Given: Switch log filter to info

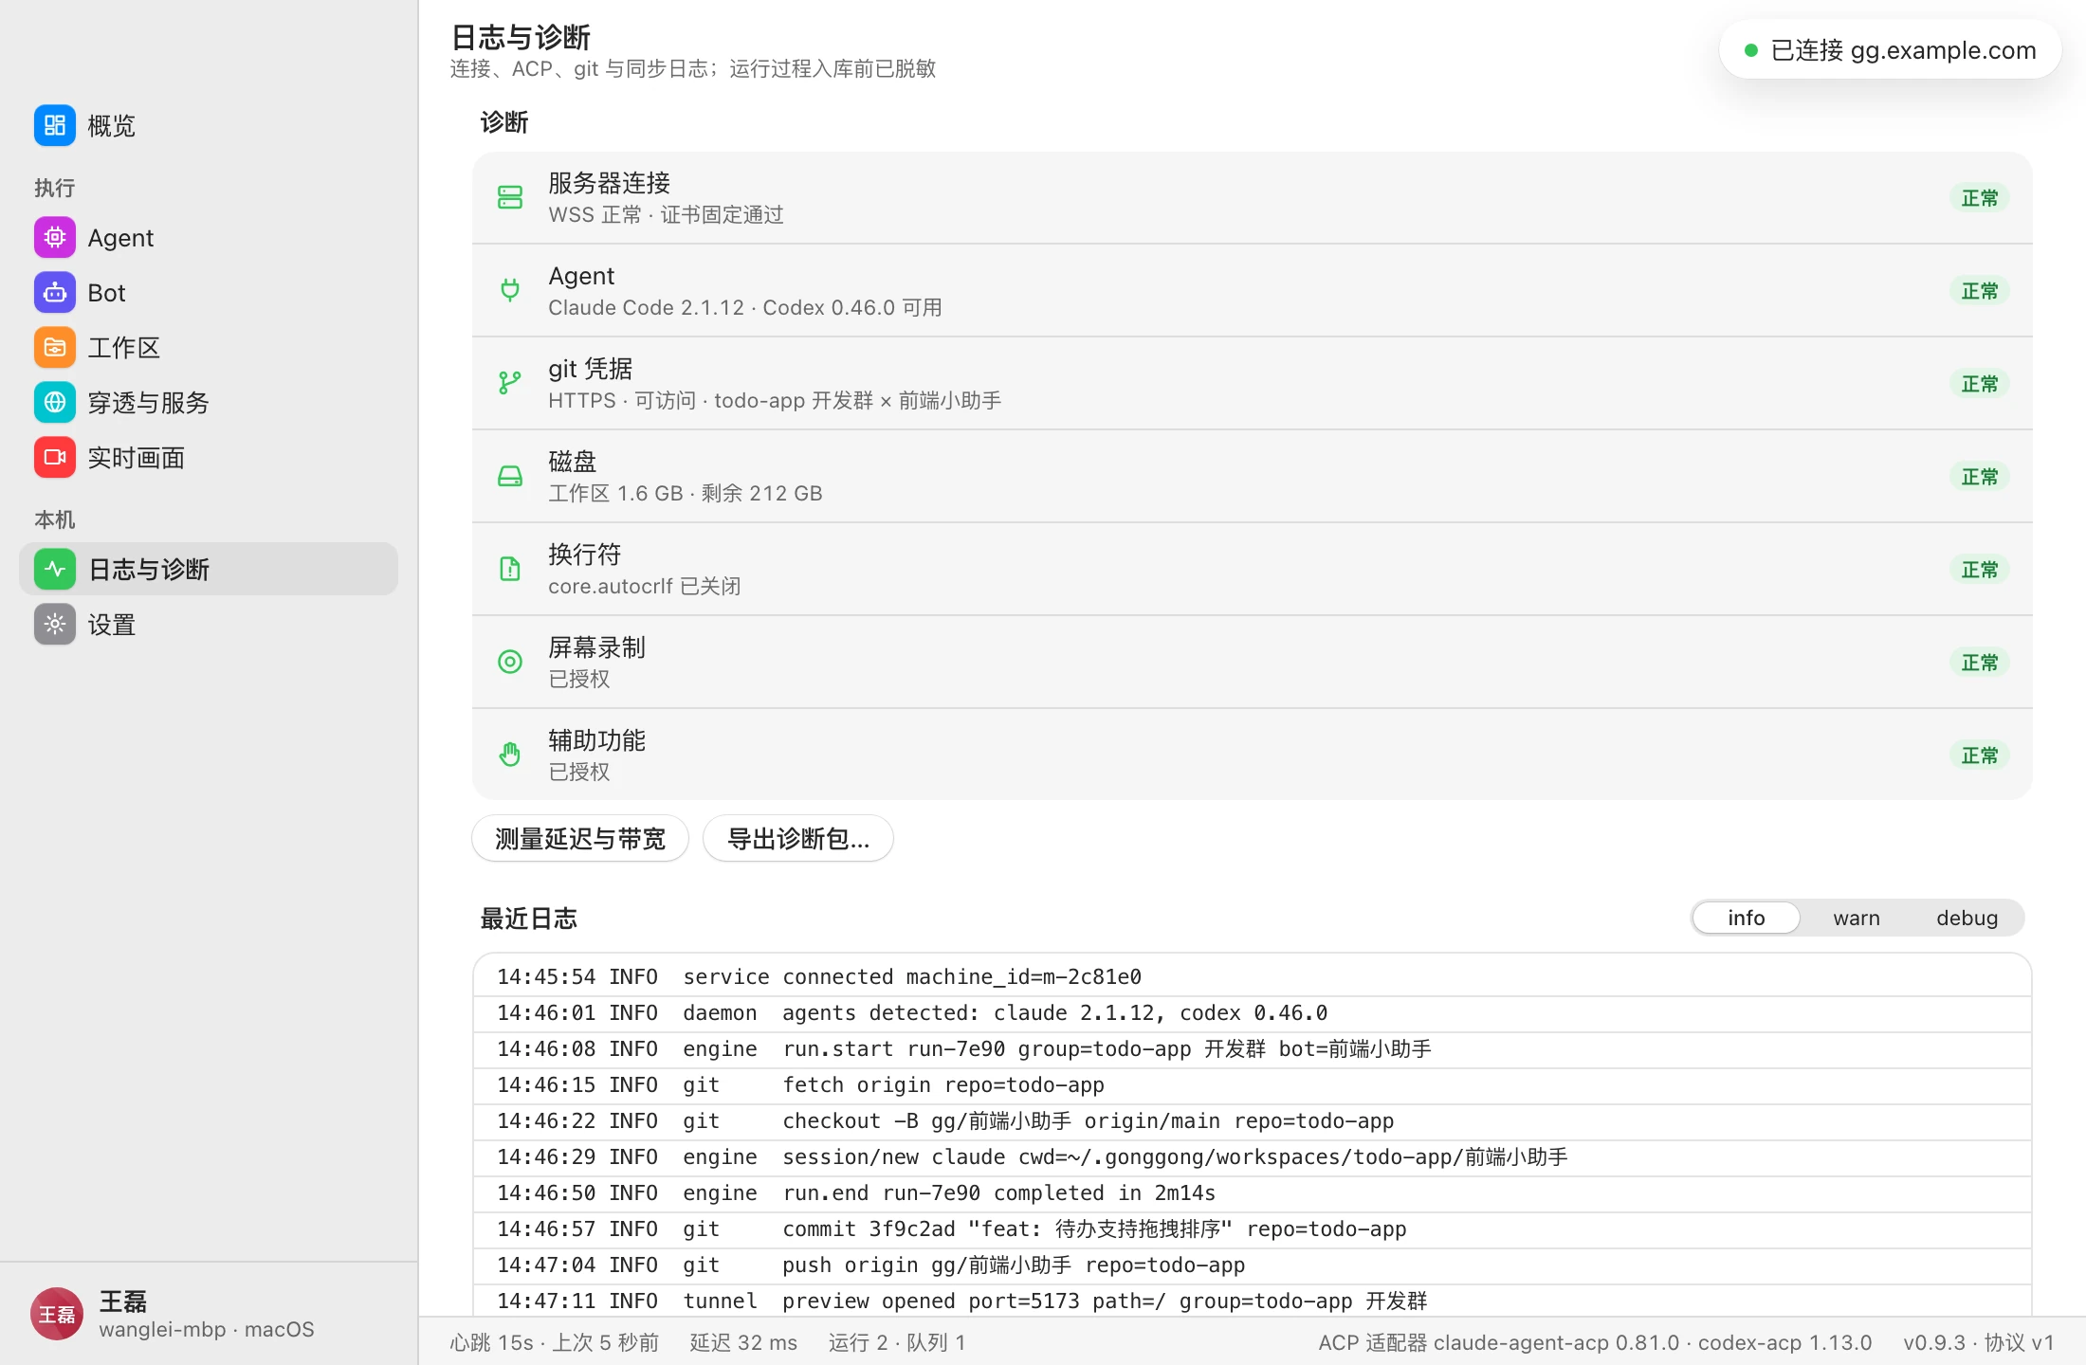Looking at the screenshot, I should [1746, 918].
